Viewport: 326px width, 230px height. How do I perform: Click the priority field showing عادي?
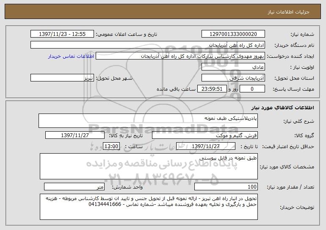click(x=233, y=67)
